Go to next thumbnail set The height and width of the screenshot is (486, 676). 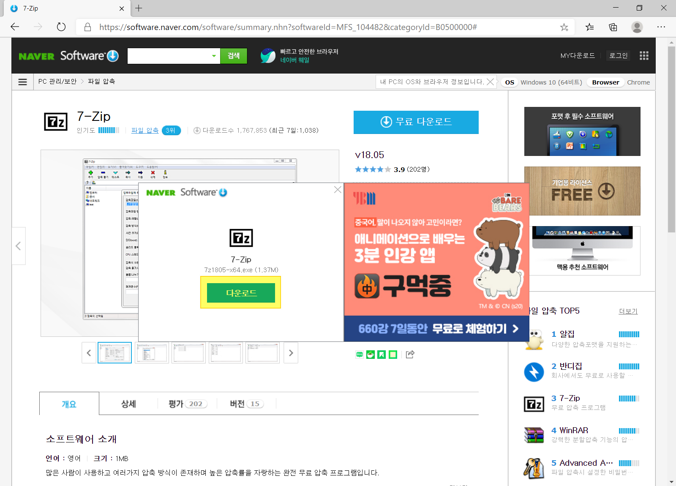[x=291, y=353]
